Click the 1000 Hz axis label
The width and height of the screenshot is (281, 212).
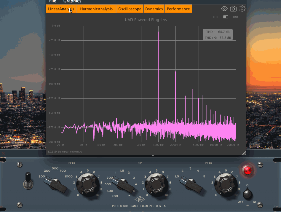point(158,145)
